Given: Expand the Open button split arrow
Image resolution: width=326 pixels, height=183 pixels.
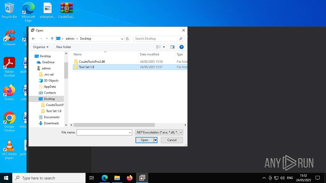Looking at the screenshot, I should 155,140.
